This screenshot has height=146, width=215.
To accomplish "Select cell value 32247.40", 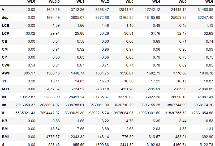I will coord(205,17).
